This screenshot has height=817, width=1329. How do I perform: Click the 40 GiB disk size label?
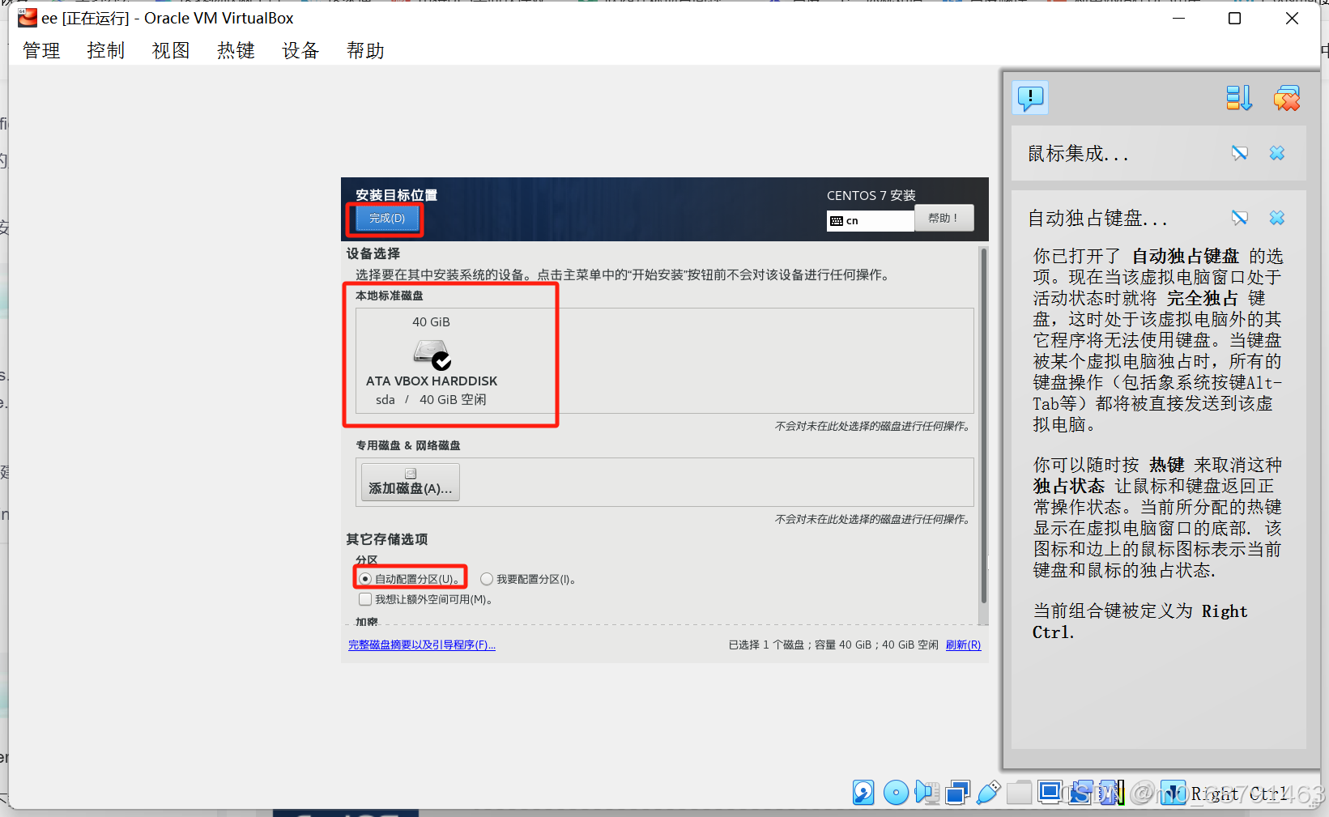pyautogui.click(x=431, y=321)
